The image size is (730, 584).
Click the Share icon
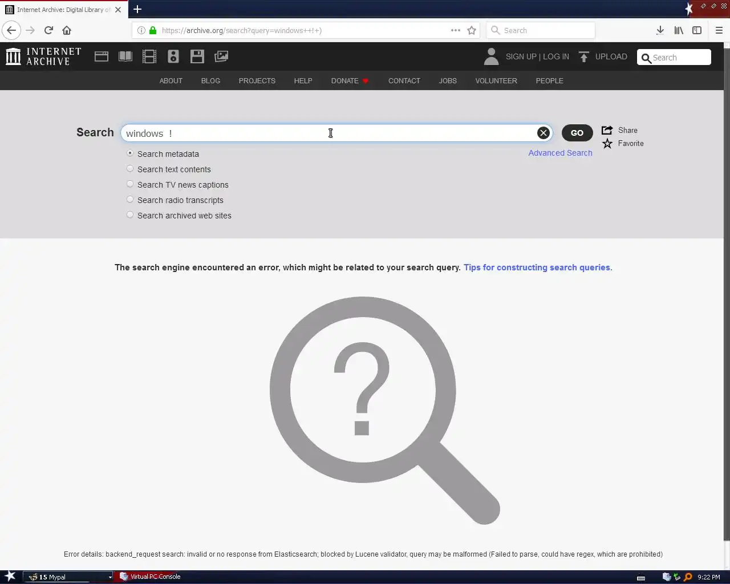[607, 130]
